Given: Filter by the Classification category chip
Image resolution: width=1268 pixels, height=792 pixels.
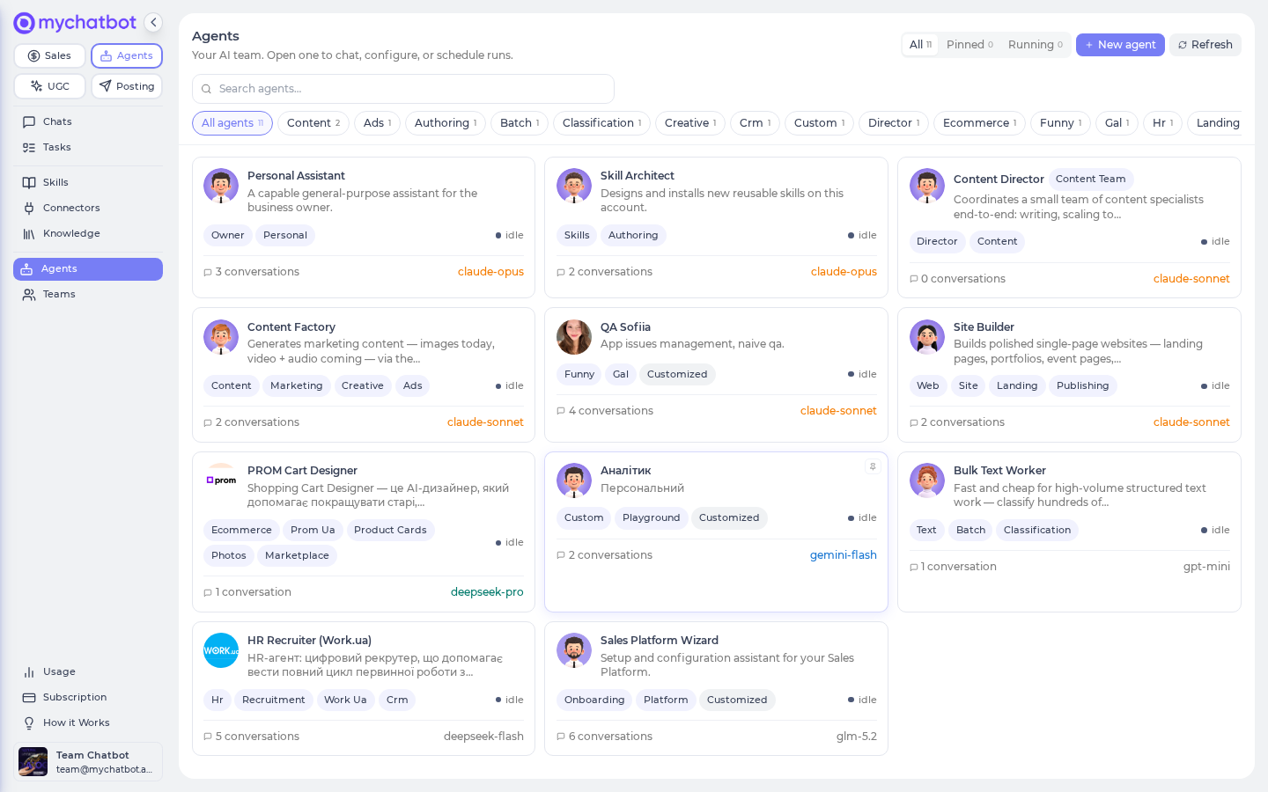Looking at the screenshot, I should tap(602, 123).
